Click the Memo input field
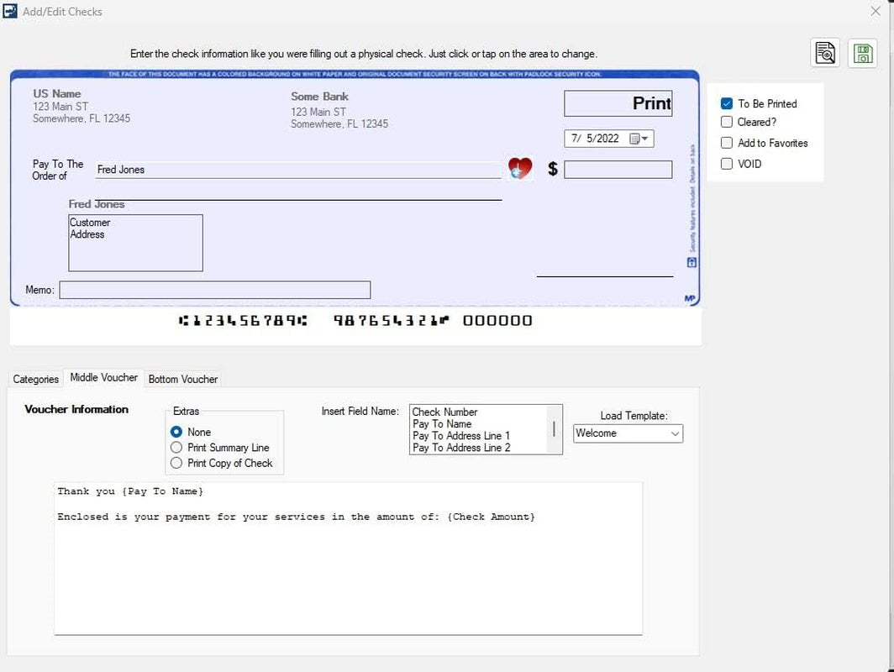Screen dimensions: 894x672 (x=215, y=290)
